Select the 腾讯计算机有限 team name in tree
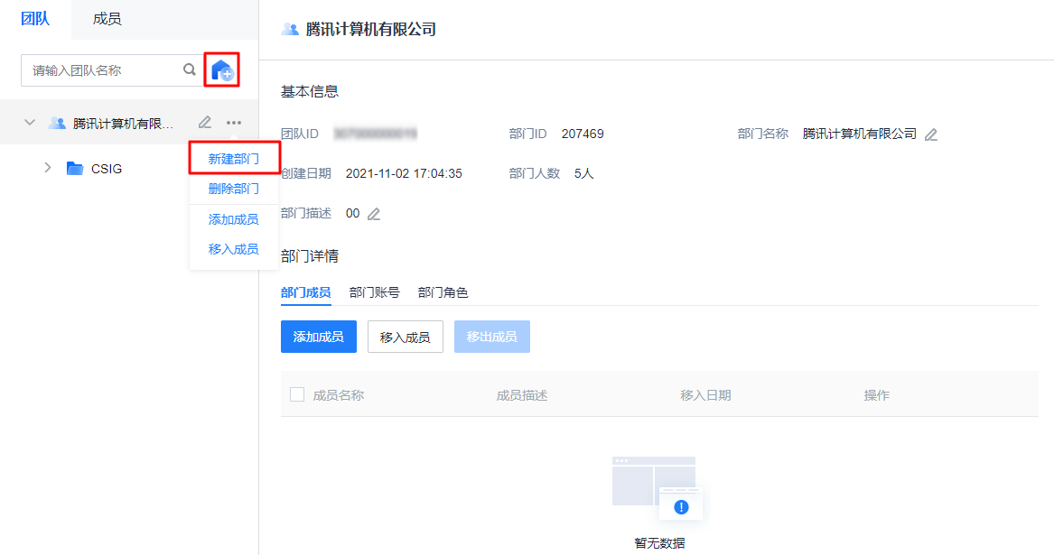This screenshot has width=1054, height=555. click(x=123, y=123)
